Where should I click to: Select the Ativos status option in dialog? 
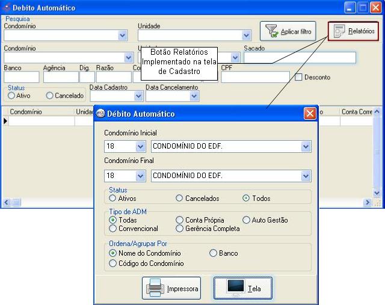coord(112,198)
